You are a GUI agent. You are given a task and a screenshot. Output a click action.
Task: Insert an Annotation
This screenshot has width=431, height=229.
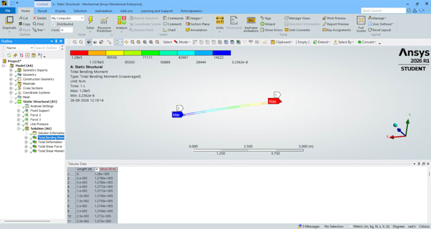(196, 30)
